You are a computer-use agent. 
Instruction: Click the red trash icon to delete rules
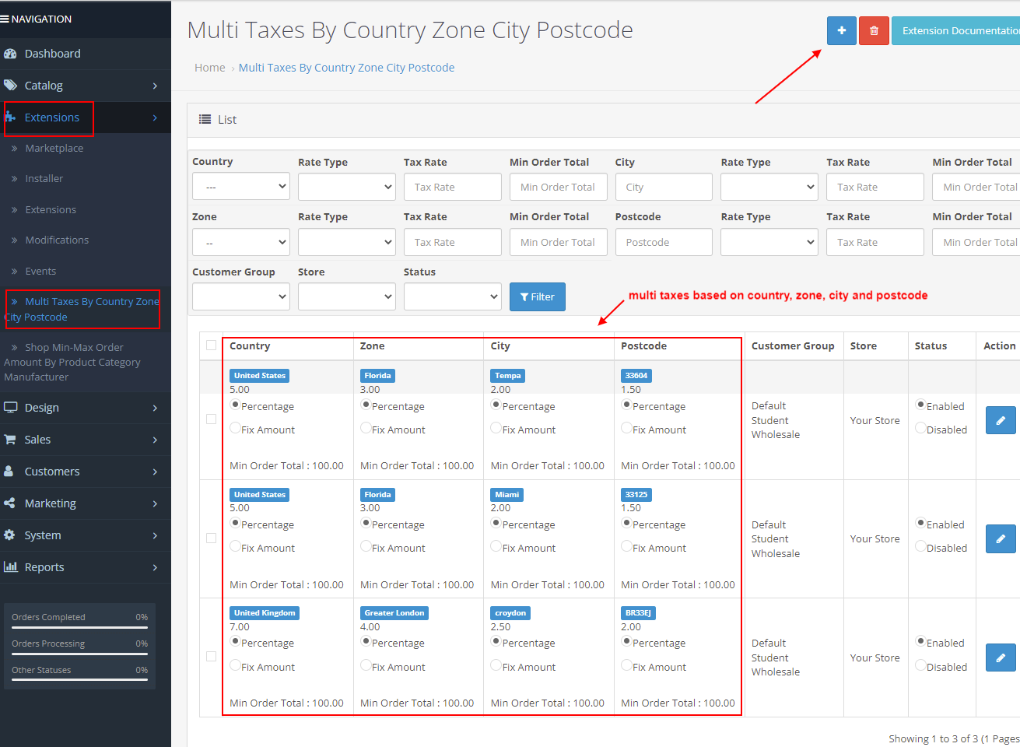[x=874, y=30]
